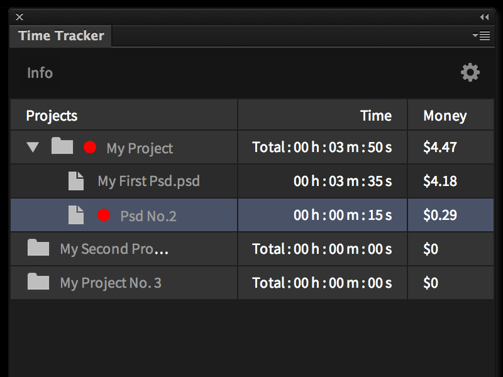503x377 pixels.
Task: Click the folder icon for My Project No. 3
Action: [38, 281]
